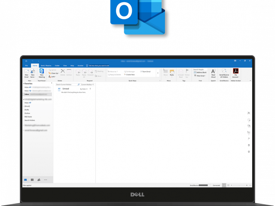275x206 pixels.
Task: Expand the Filter Email dropdown
Action: click(x=200, y=76)
